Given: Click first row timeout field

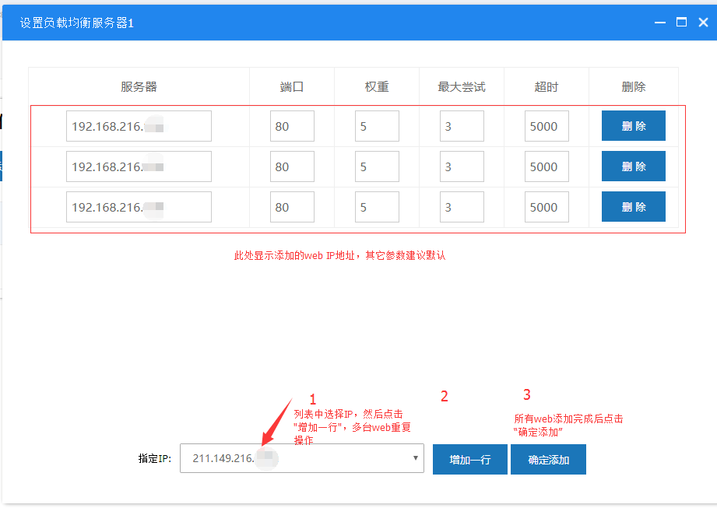Looking at the screenshot, I should pyautogui.click(x=547, y=126).
